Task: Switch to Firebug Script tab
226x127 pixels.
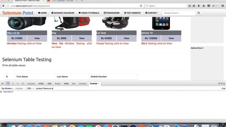Action: [x=58, y=84]
